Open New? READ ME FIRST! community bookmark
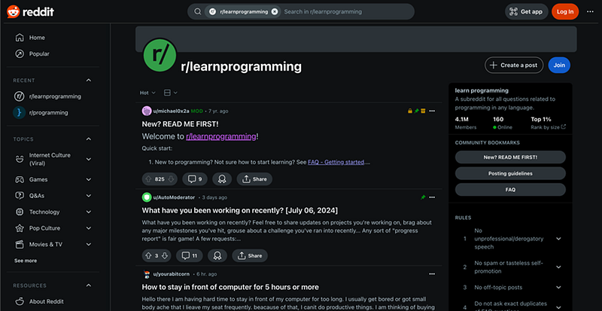Screen dimensions: 602x311 coord(510,157)
